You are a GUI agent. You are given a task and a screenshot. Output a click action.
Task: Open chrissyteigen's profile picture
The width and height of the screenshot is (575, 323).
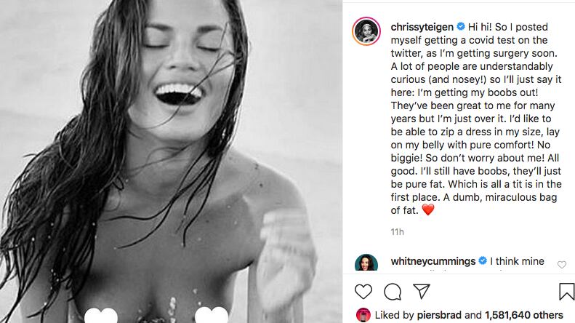click(x=367, y=33)
